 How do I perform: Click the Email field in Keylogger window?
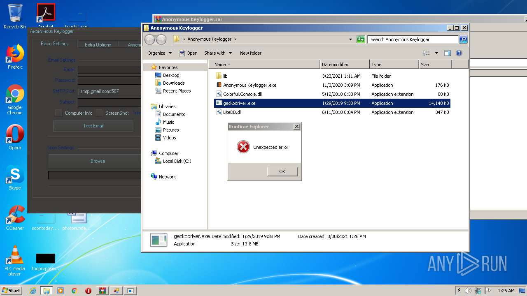(x=109, y=70)
